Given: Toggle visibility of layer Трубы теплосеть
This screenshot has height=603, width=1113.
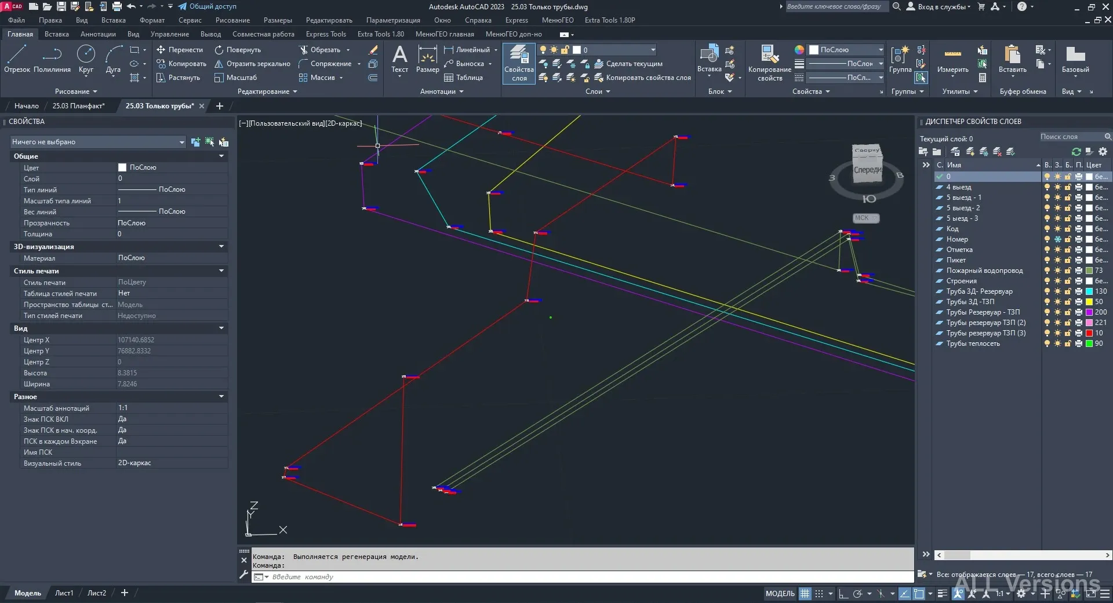Looking at the screenshot, I should [x=1047, y=343].
